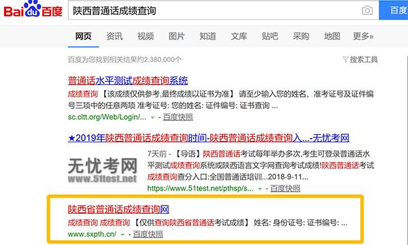Screen dimensions: 408x245
Task: Expand dropdown arrow next to 51test.net URL
Action: (260, 189)
